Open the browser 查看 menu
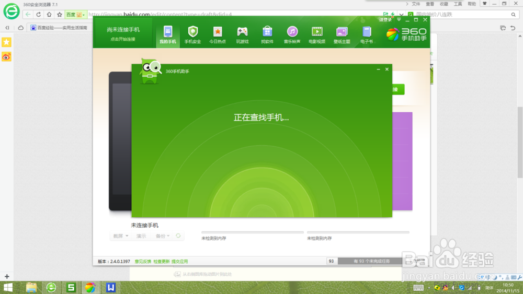This screenshot has width=523, height=294. pos(430,4)
